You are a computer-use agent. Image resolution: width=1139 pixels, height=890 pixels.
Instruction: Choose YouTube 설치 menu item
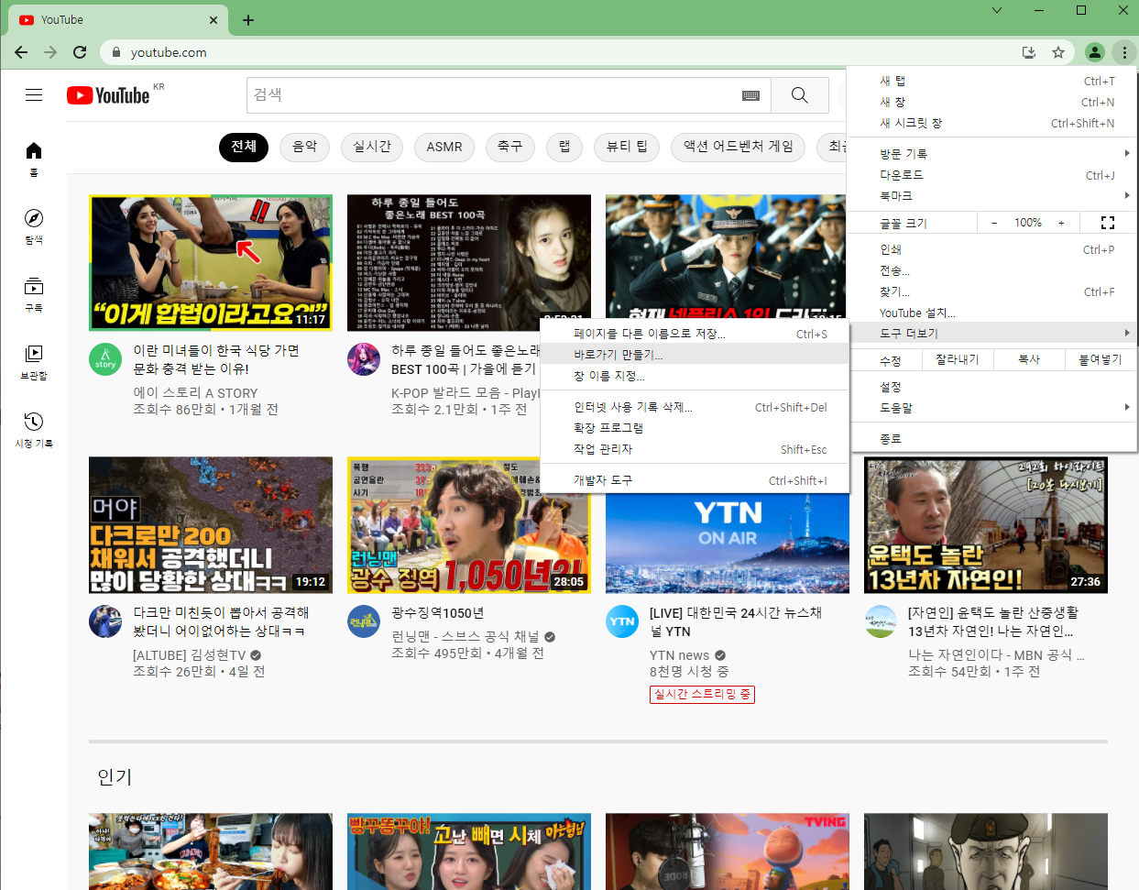993,313
